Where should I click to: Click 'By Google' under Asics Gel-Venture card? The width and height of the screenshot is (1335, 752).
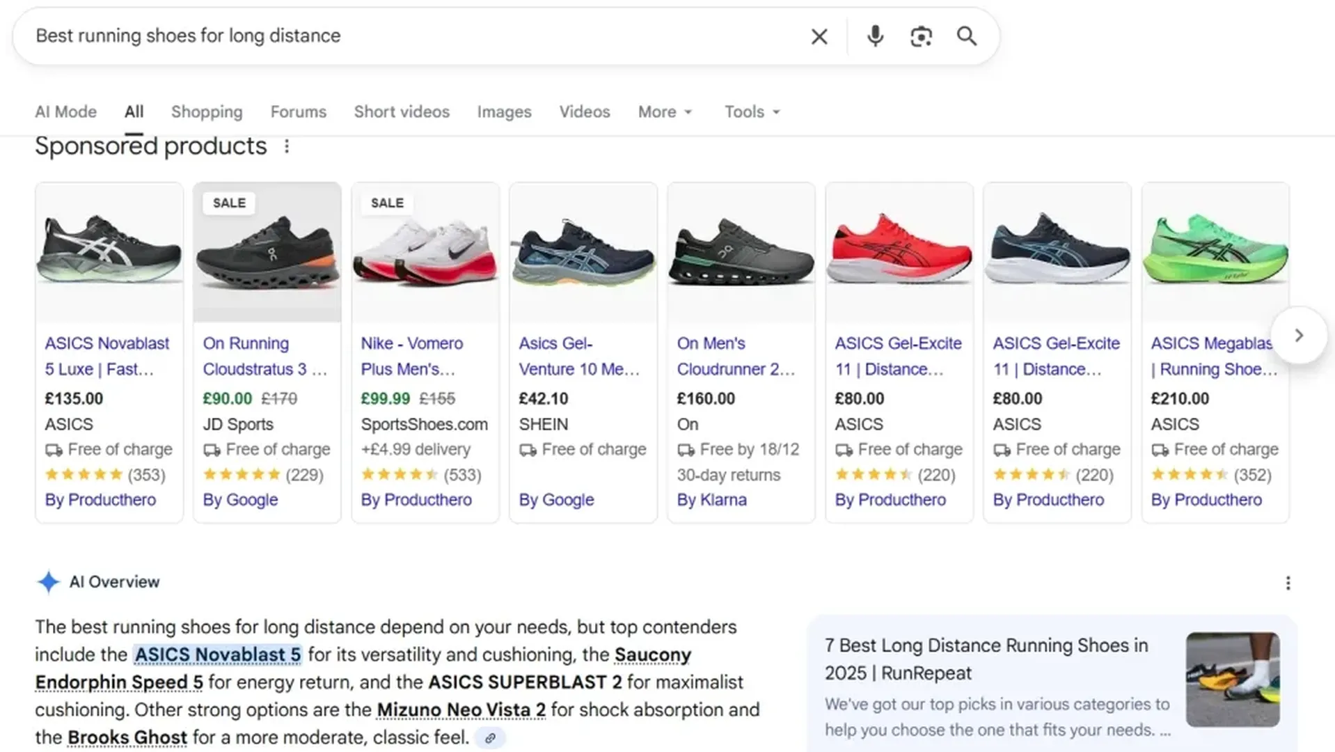pyautogui.click(x=556, y=500)
